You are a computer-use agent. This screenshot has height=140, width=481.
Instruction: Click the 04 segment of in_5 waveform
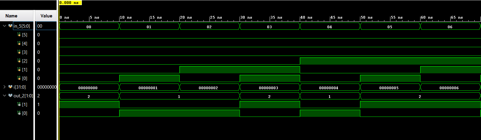click(329, 27)
